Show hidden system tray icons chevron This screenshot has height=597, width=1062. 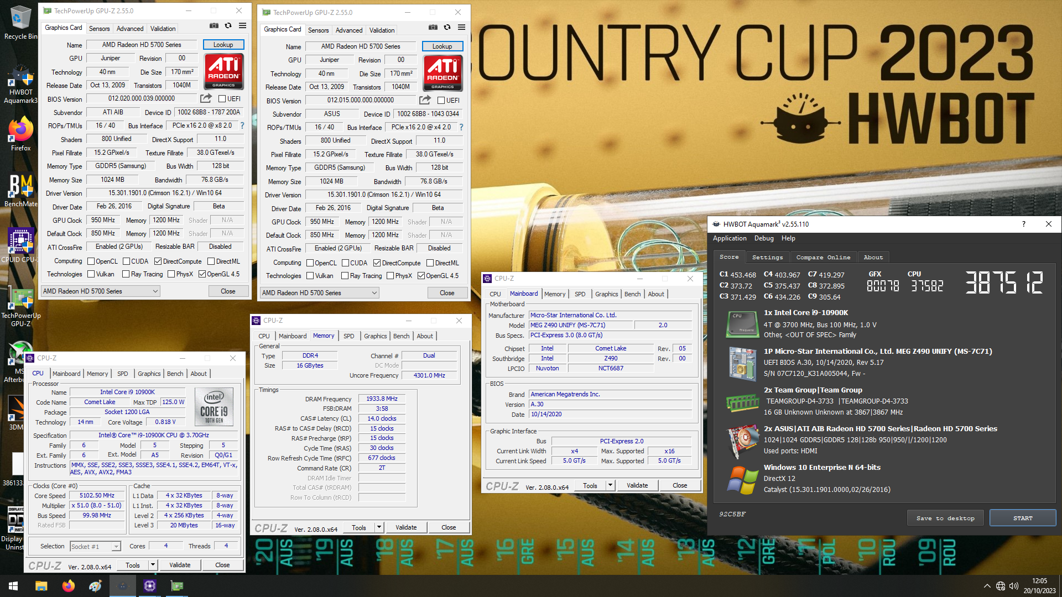coord(987,586)
